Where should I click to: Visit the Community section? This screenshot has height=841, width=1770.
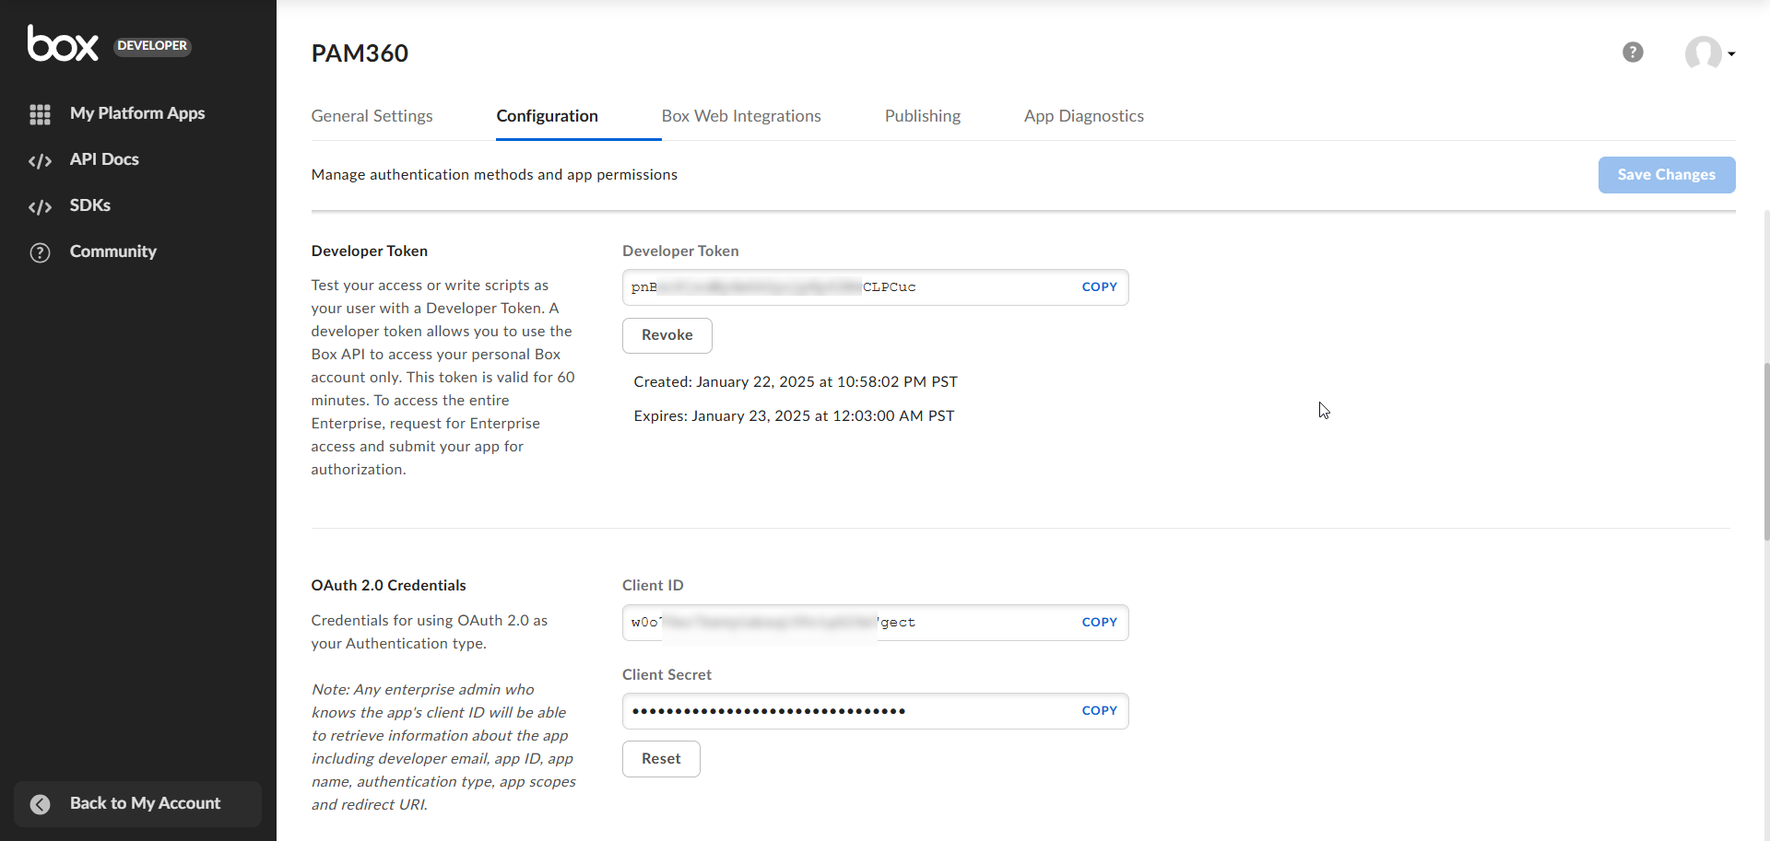[112, 251]
